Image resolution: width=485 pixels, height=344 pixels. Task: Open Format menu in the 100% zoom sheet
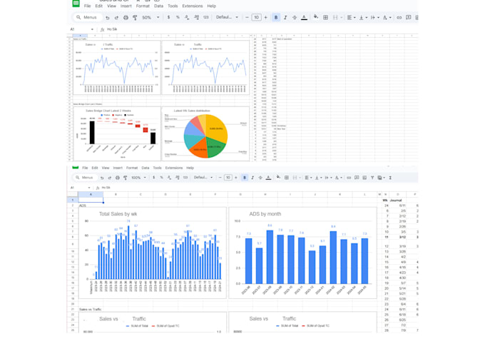coord(132,168)
